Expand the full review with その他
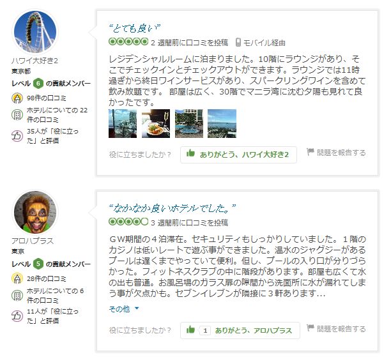Screen dimensions: 391x357 tap(119, 309)
